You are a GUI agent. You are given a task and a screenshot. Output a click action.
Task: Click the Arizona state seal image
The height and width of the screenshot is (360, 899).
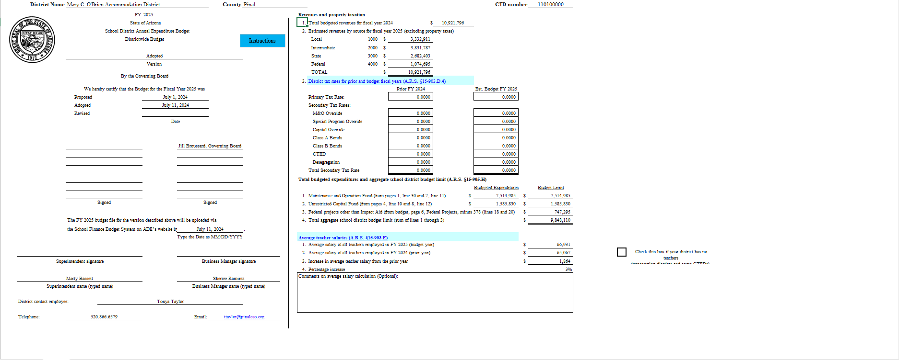(32, 39)
